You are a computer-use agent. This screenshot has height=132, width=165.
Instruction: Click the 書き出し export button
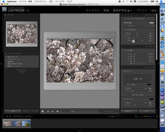[129, 111]
